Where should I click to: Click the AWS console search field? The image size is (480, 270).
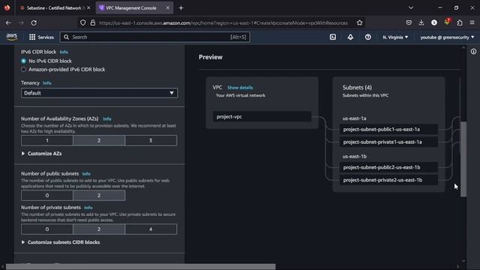tap(154, 37)
